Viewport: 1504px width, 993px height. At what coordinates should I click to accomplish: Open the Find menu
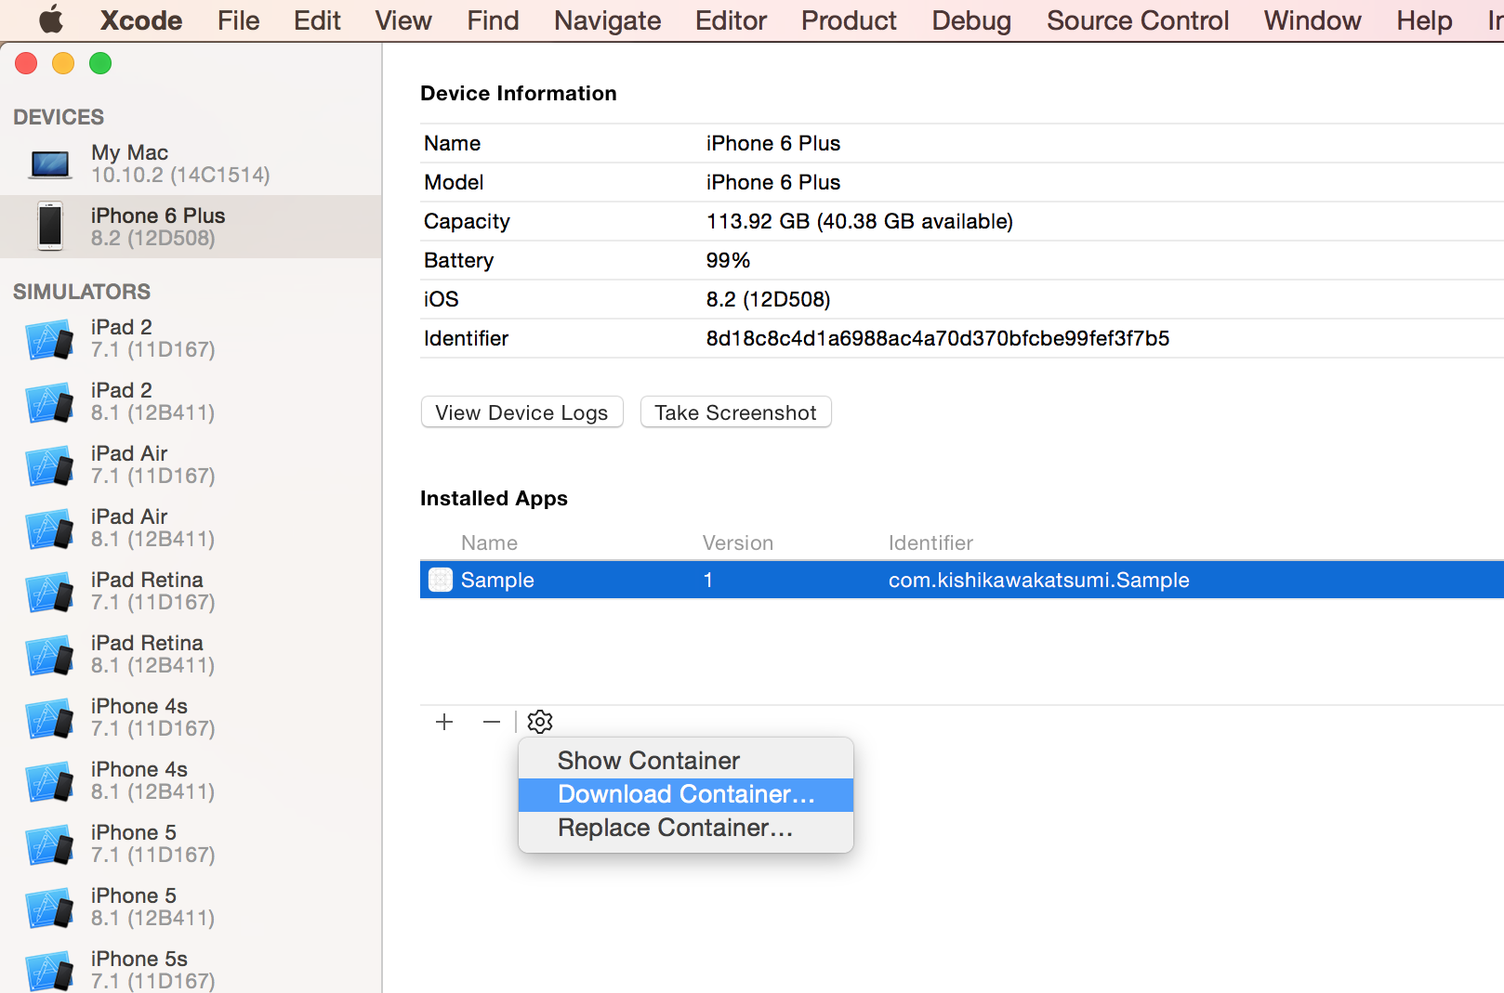pos(493,20)
